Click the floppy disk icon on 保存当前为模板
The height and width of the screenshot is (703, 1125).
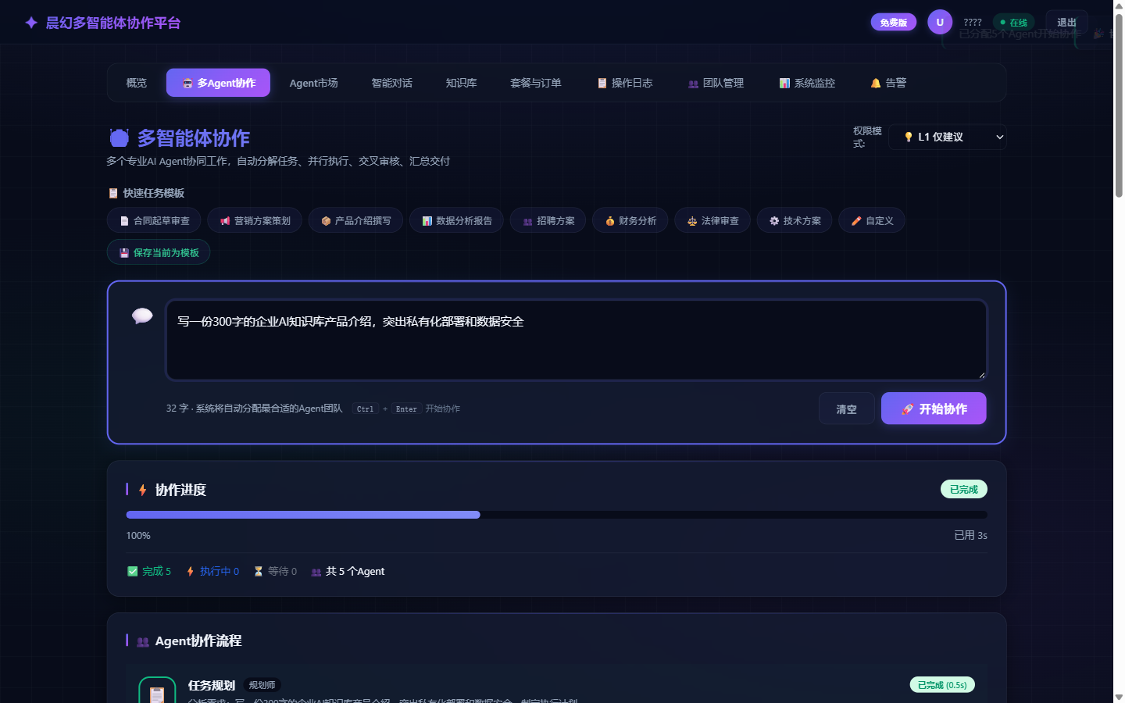coord(124,253)
